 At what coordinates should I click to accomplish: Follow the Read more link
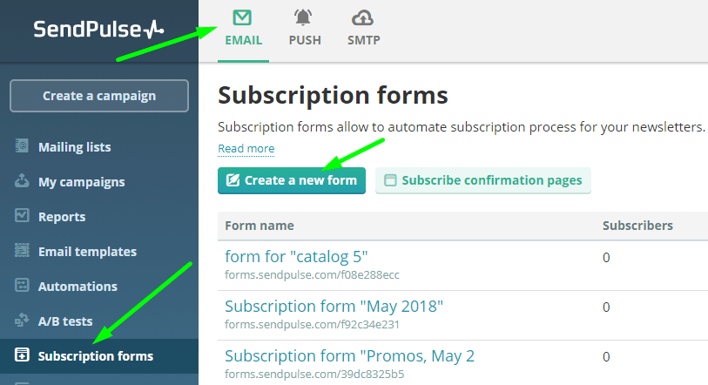coord(246,149)
